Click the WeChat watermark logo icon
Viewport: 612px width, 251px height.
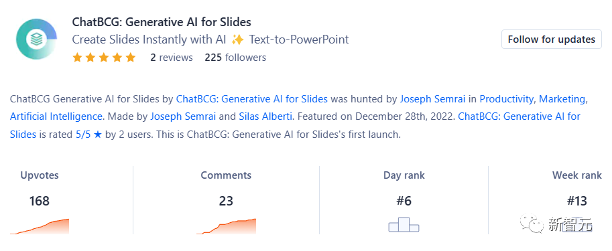(x=533, y=224)
